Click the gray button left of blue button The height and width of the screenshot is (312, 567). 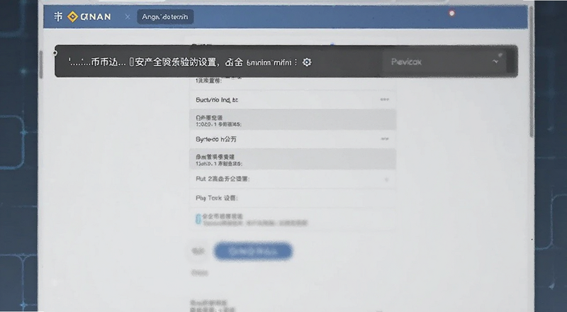(x=198, y=251)
